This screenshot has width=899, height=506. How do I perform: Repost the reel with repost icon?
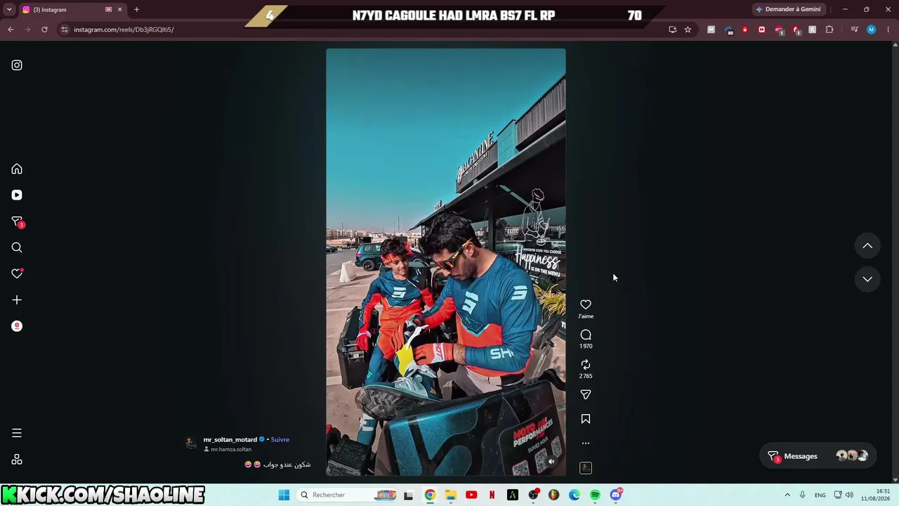pyautogui.click(x=586, y=365)
